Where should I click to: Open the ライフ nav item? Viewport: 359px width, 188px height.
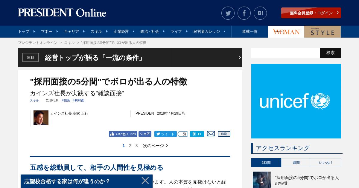tap(176, 32)
